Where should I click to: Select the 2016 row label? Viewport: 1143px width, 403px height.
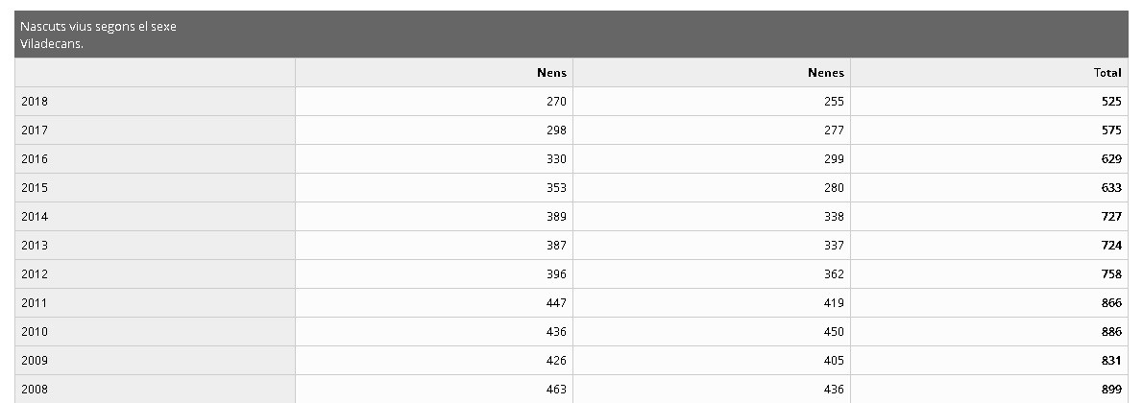[x=35, y=159]
